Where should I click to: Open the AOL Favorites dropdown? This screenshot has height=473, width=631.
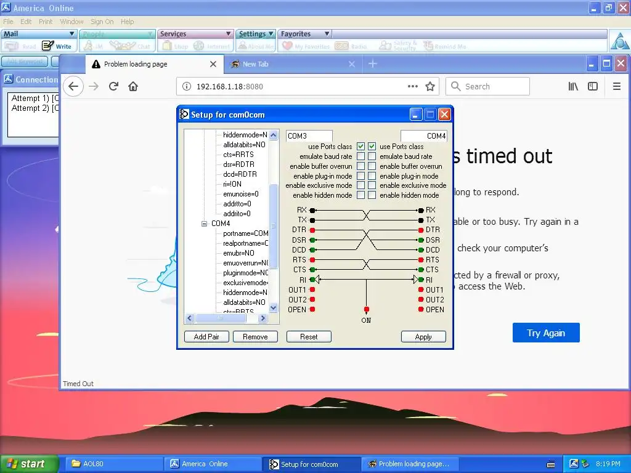pos(327,34)
